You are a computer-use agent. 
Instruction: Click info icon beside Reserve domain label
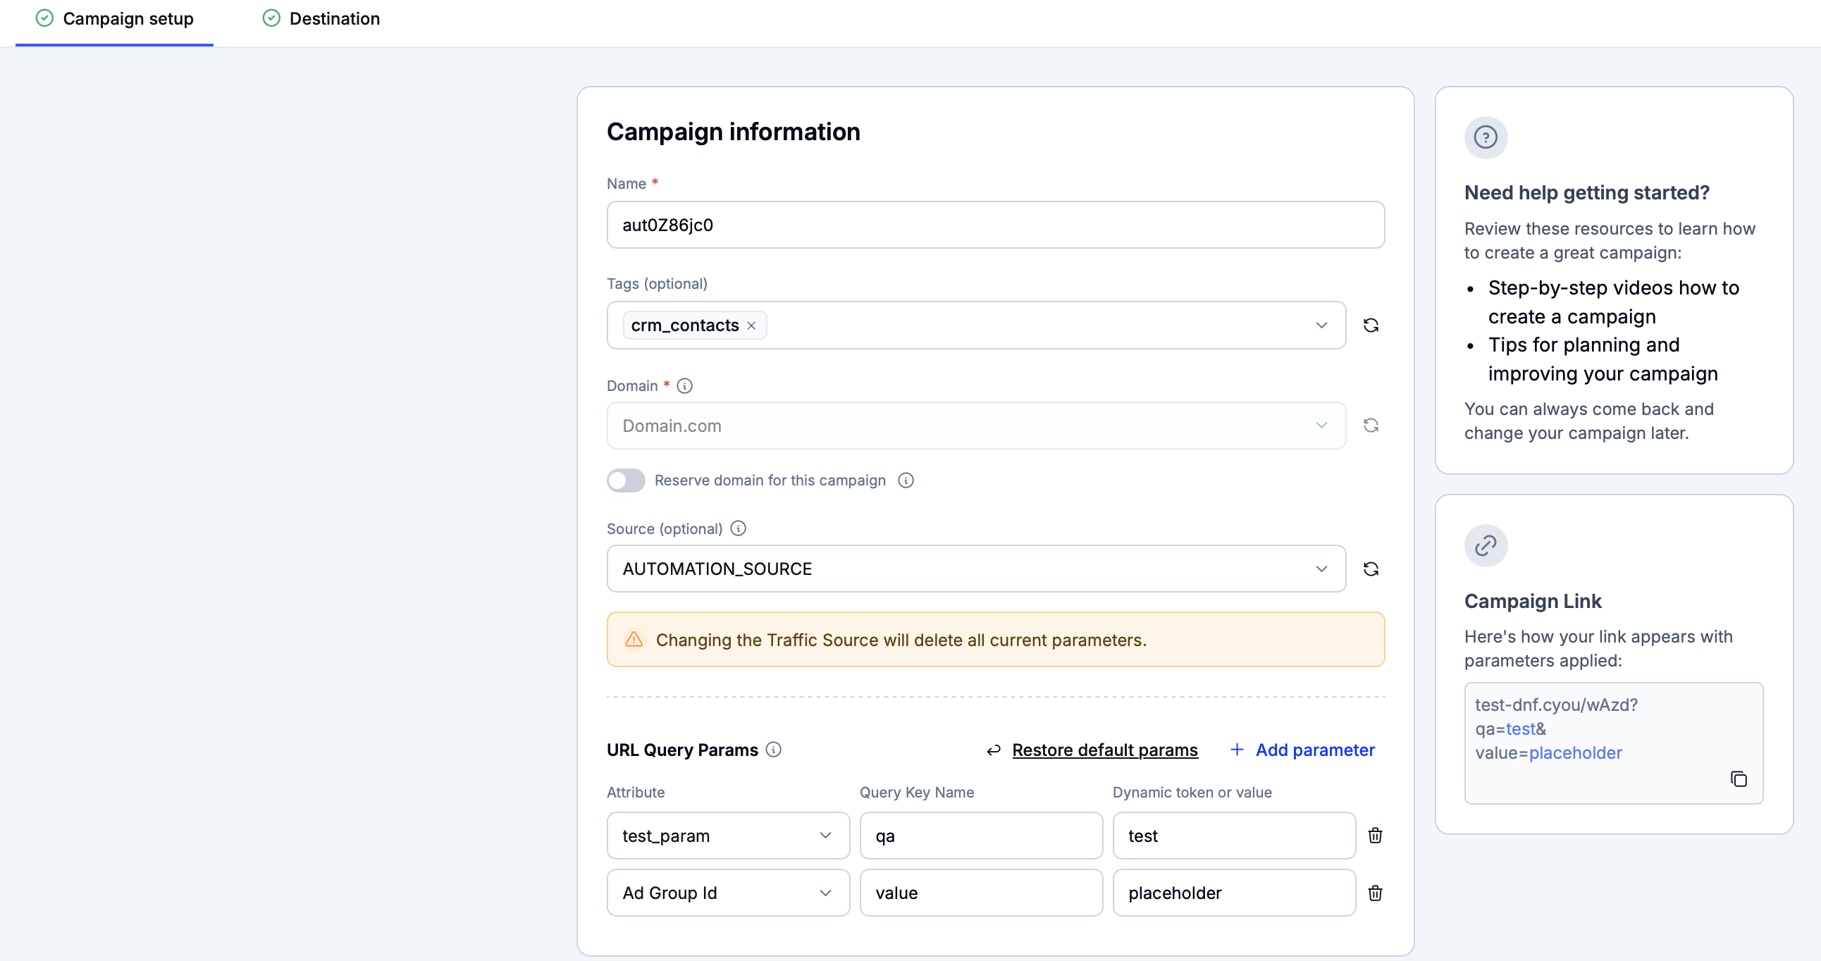click(x=906, y=480)
